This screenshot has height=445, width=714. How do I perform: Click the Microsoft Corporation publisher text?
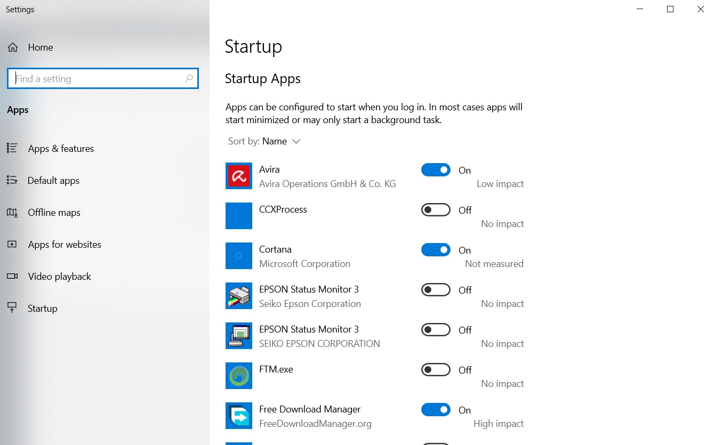304,264
